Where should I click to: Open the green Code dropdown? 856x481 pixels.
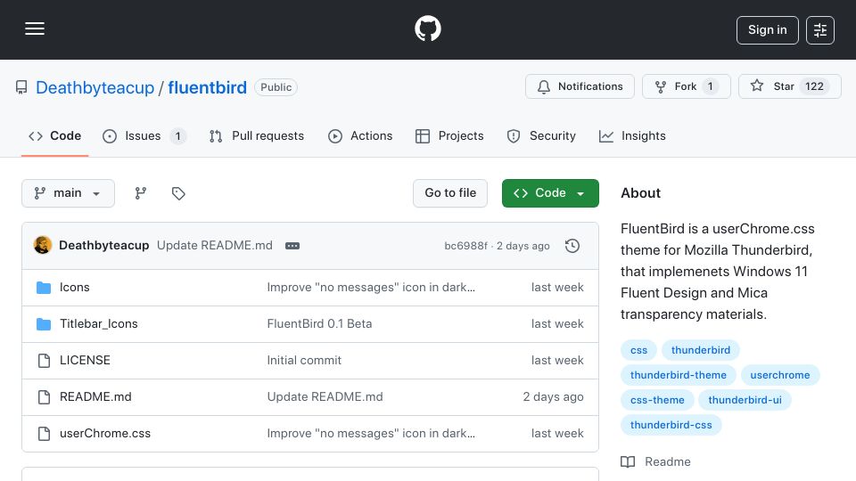click(550, 193)
